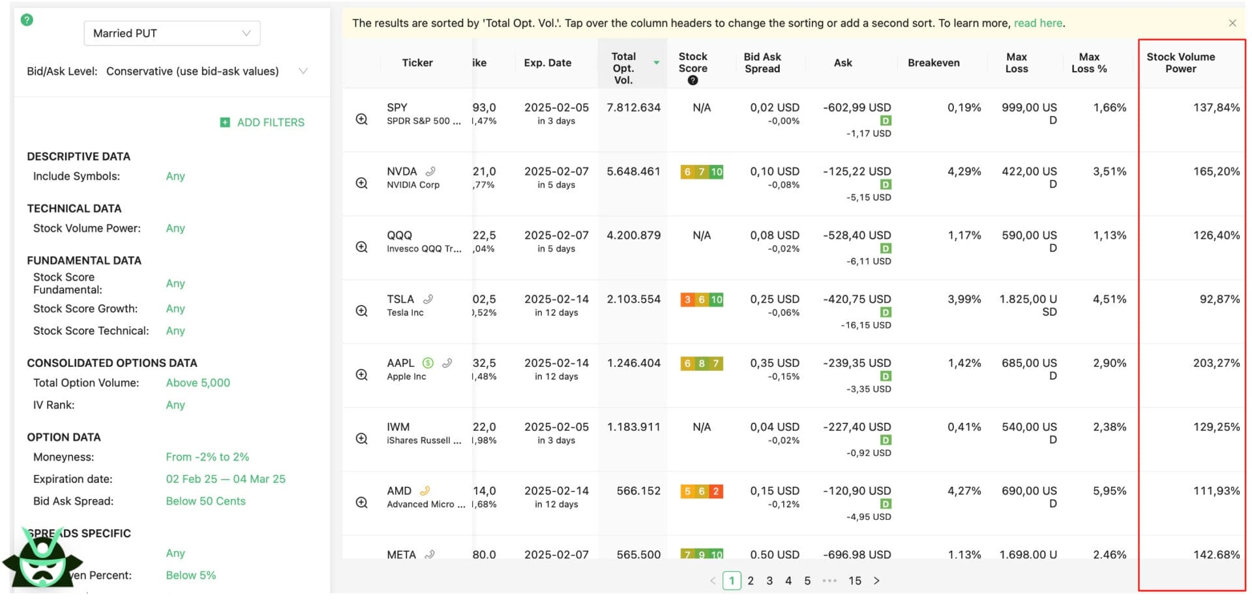Go to page 2 of the results
Screen dimensions: 1252x600
pos(751,580)
